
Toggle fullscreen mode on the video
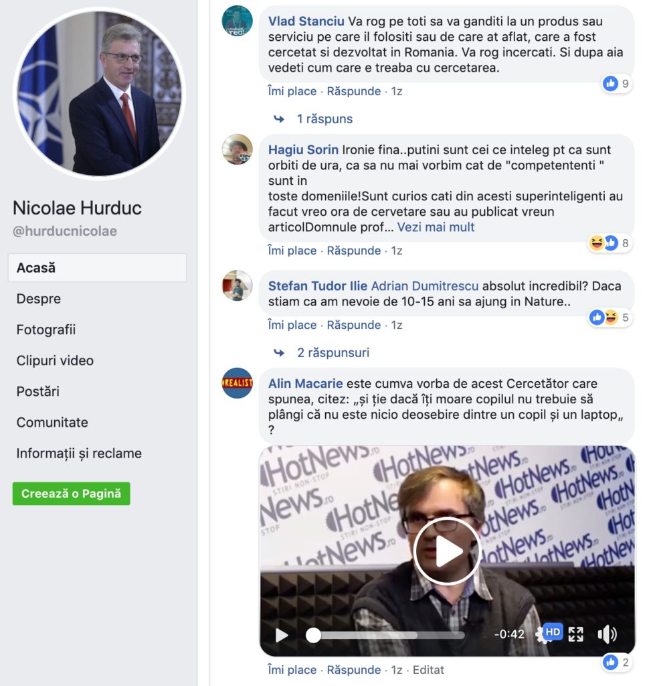(575, 634)
